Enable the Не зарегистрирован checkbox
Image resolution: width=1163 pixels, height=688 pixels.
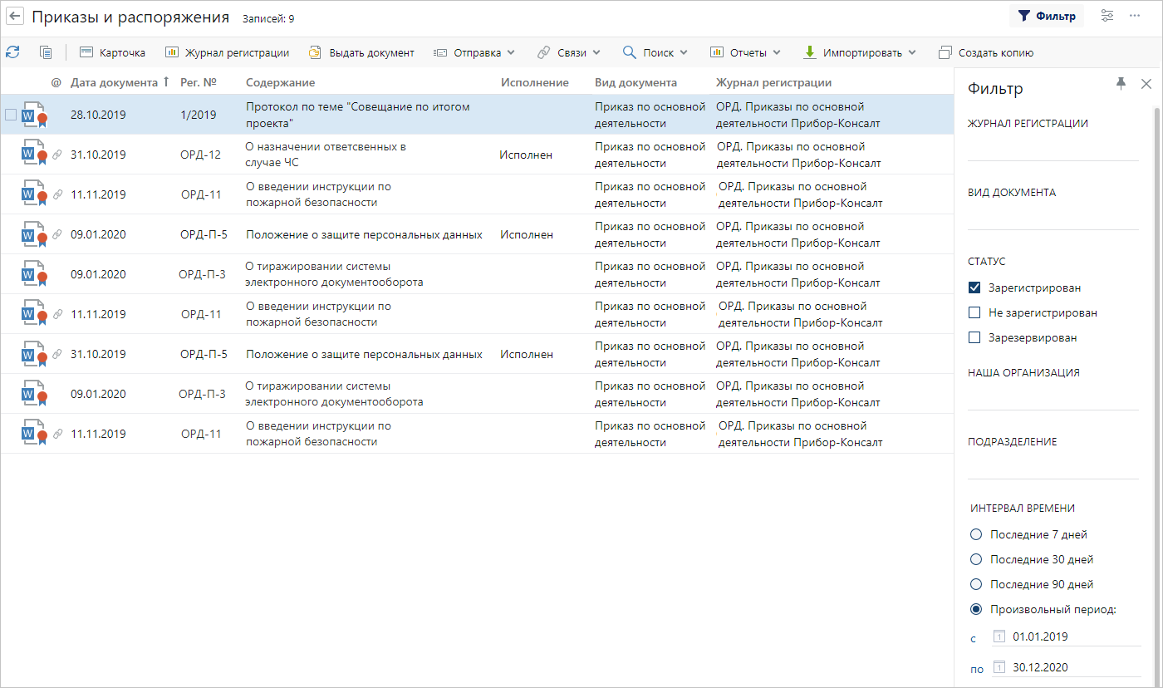[x=975, y=313]
